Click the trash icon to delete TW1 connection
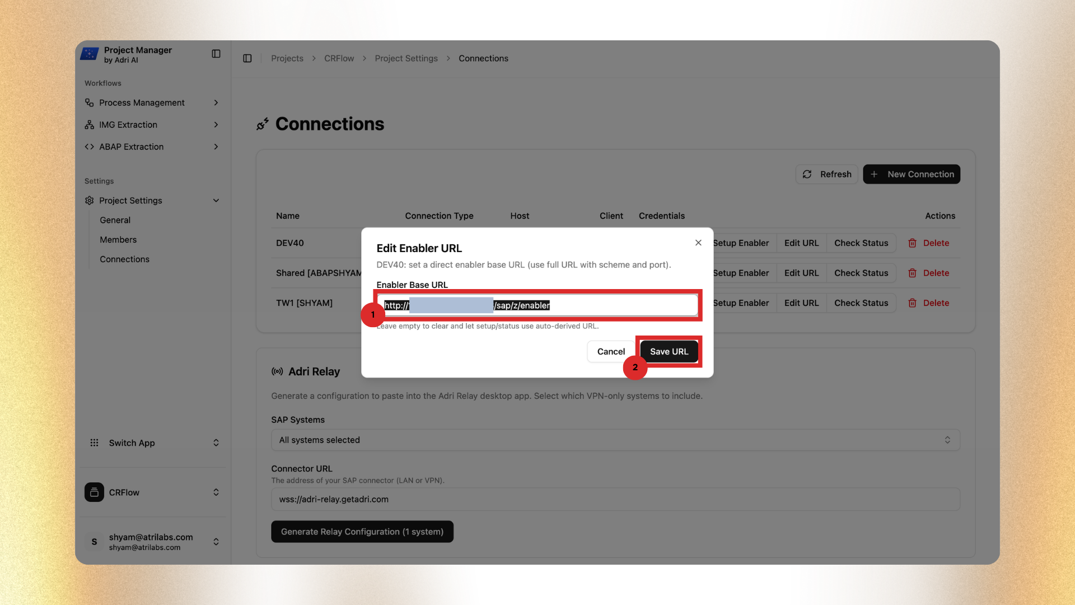 pyautogui.click(x=913, y=303)
